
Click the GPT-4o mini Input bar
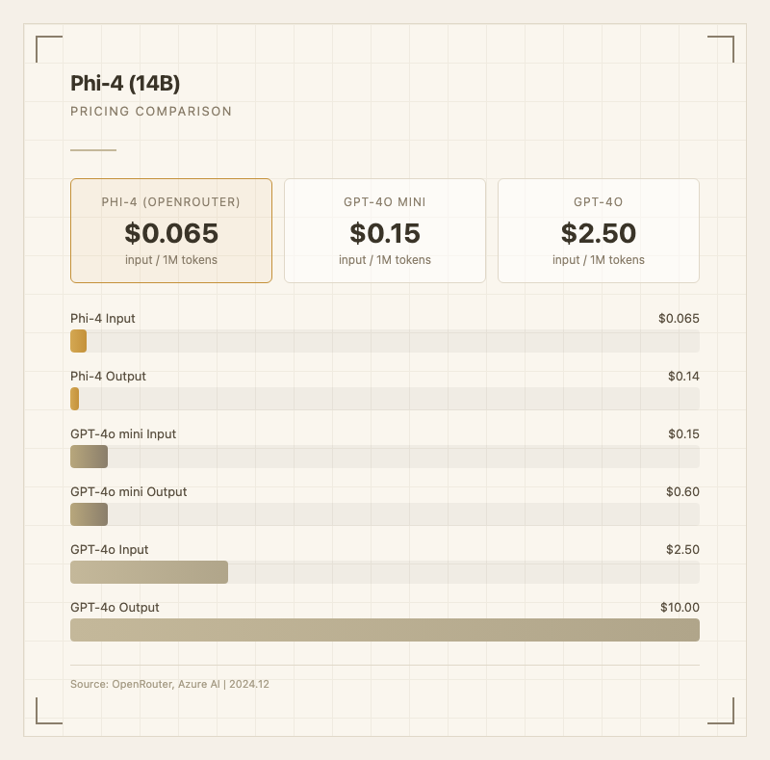[x=89, y=457]
